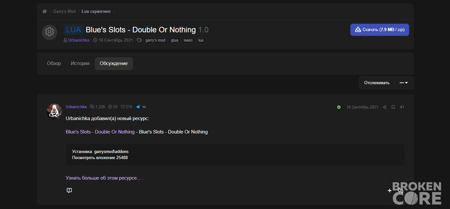Switch to the История tab
The width and height of the screenshot is (450, 209).
tap(80, 63)
